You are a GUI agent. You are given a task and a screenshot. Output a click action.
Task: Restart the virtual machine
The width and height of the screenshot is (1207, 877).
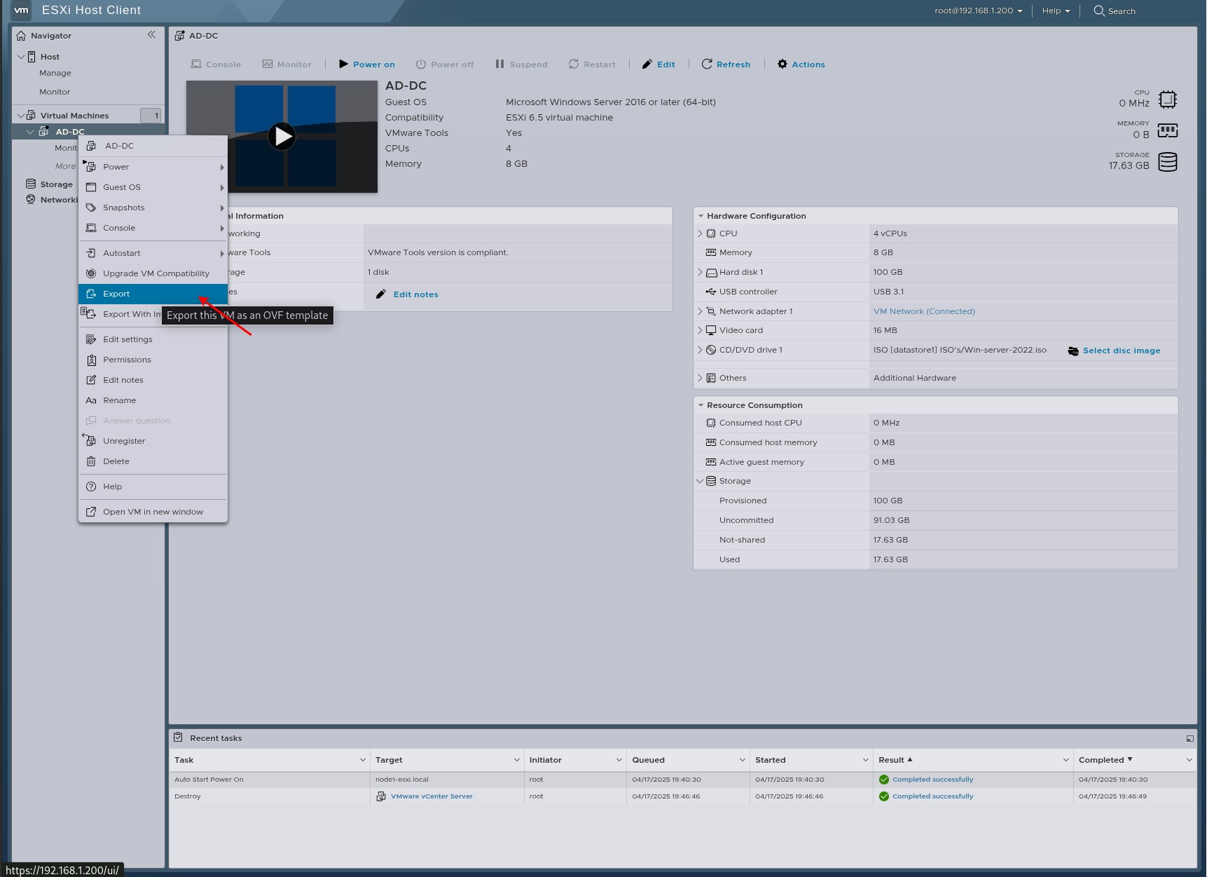pos(592,64)
